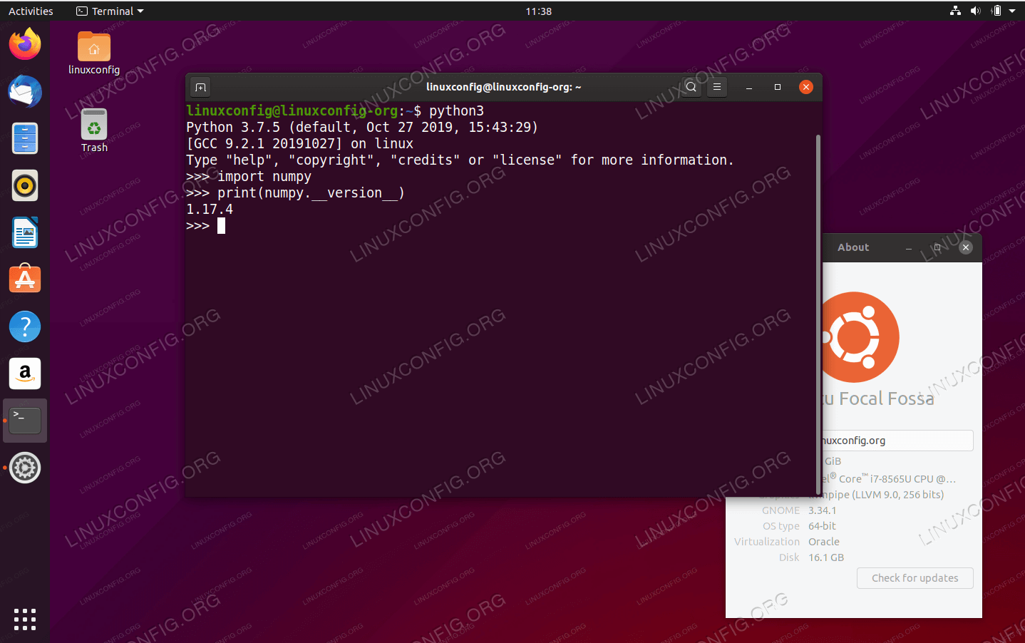Launch Firefox from the dock

click(25, 45)
